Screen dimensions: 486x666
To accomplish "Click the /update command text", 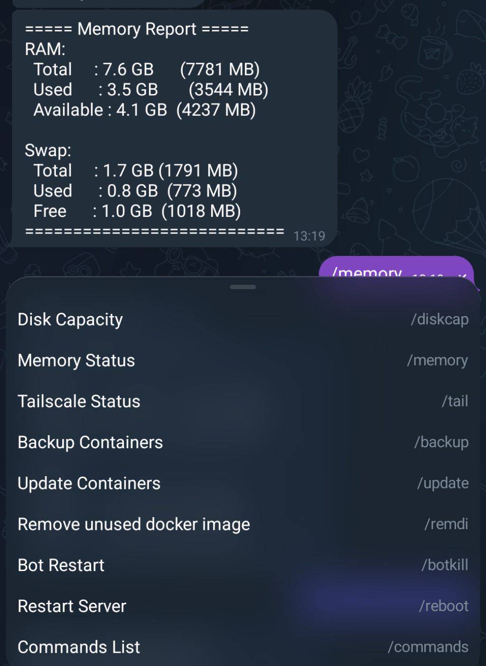I will pos(443,483).
